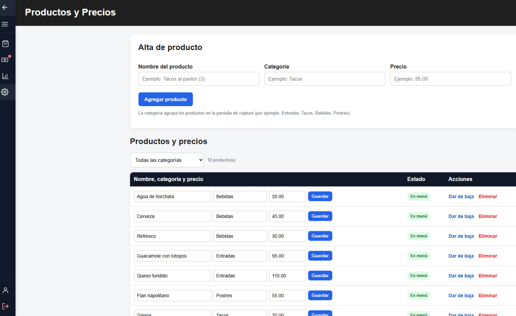Viewport: 516px width, 316px height.
Task: Click Eliminar in the Cerveza row
Action: pyautogui.click(x=488, y=216)
